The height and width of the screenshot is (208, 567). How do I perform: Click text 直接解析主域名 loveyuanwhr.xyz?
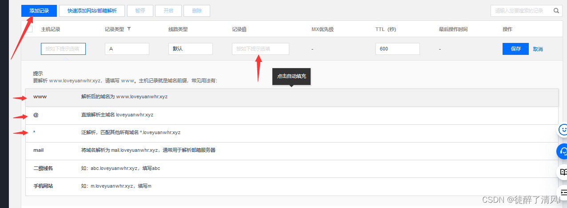pos(117,115)
